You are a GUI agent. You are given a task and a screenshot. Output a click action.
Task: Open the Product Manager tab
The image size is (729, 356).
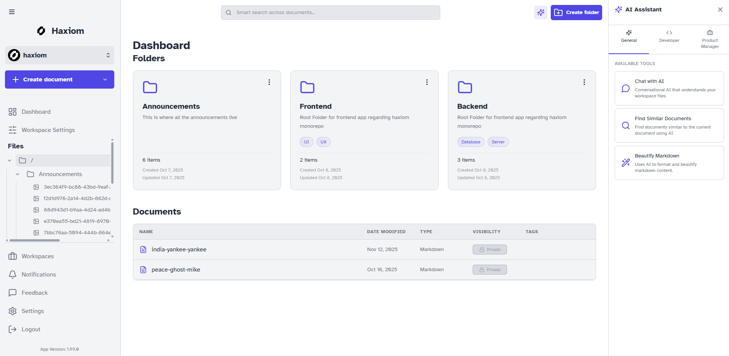coord(710,39)
